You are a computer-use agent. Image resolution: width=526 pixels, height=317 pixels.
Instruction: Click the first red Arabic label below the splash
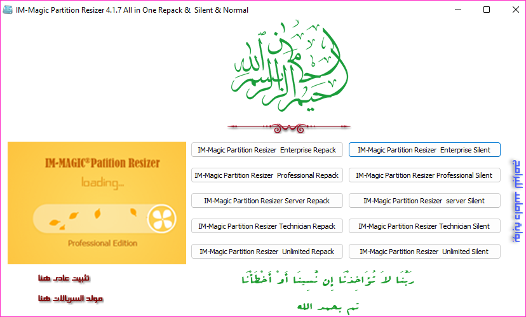64,278
